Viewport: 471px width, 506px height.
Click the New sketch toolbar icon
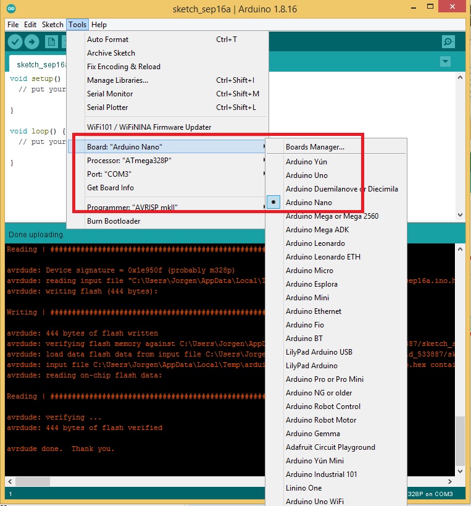point(51,41)
